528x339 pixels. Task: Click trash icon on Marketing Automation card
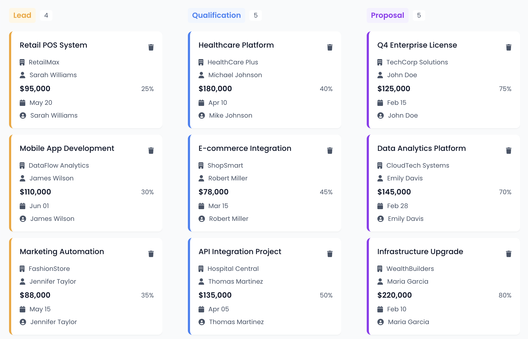click(x=151, y=254)
